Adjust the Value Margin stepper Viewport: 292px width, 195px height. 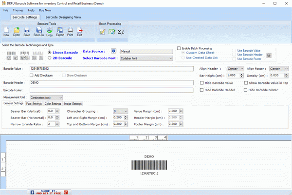[x=181, y=111]
